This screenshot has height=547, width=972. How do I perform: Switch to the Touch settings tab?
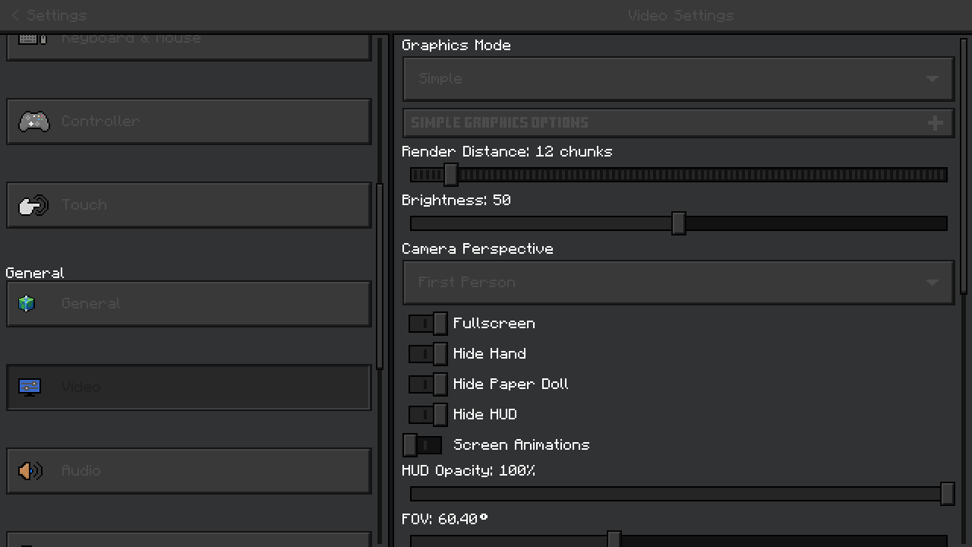point(188,205)
